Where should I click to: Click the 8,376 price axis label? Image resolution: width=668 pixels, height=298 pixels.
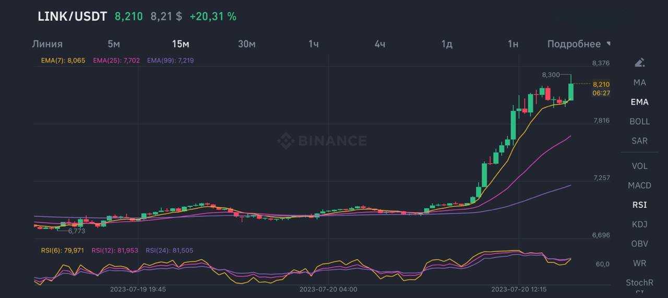tap(601, 63)
